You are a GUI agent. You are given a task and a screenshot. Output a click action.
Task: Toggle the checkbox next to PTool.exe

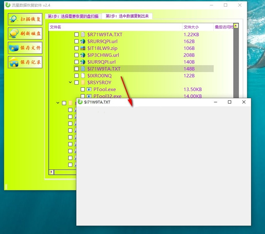pos(83,89)
